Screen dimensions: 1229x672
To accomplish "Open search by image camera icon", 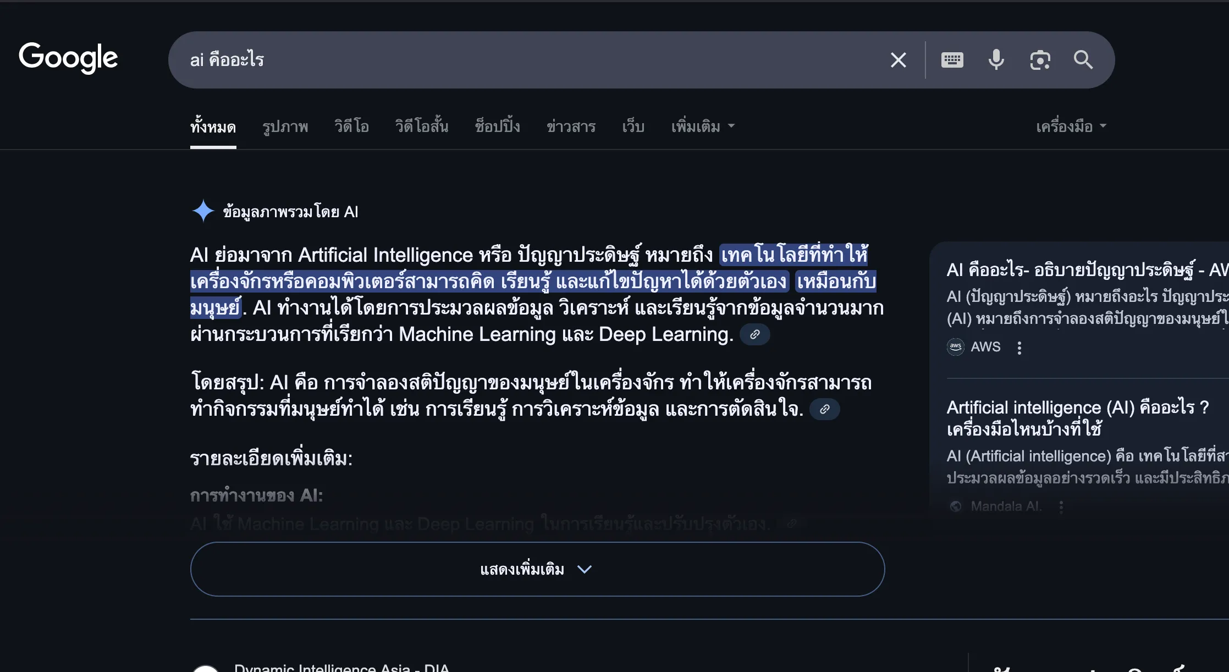I will 1040,60.
